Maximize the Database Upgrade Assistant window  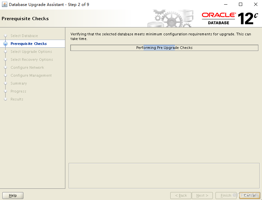[241, 5]
